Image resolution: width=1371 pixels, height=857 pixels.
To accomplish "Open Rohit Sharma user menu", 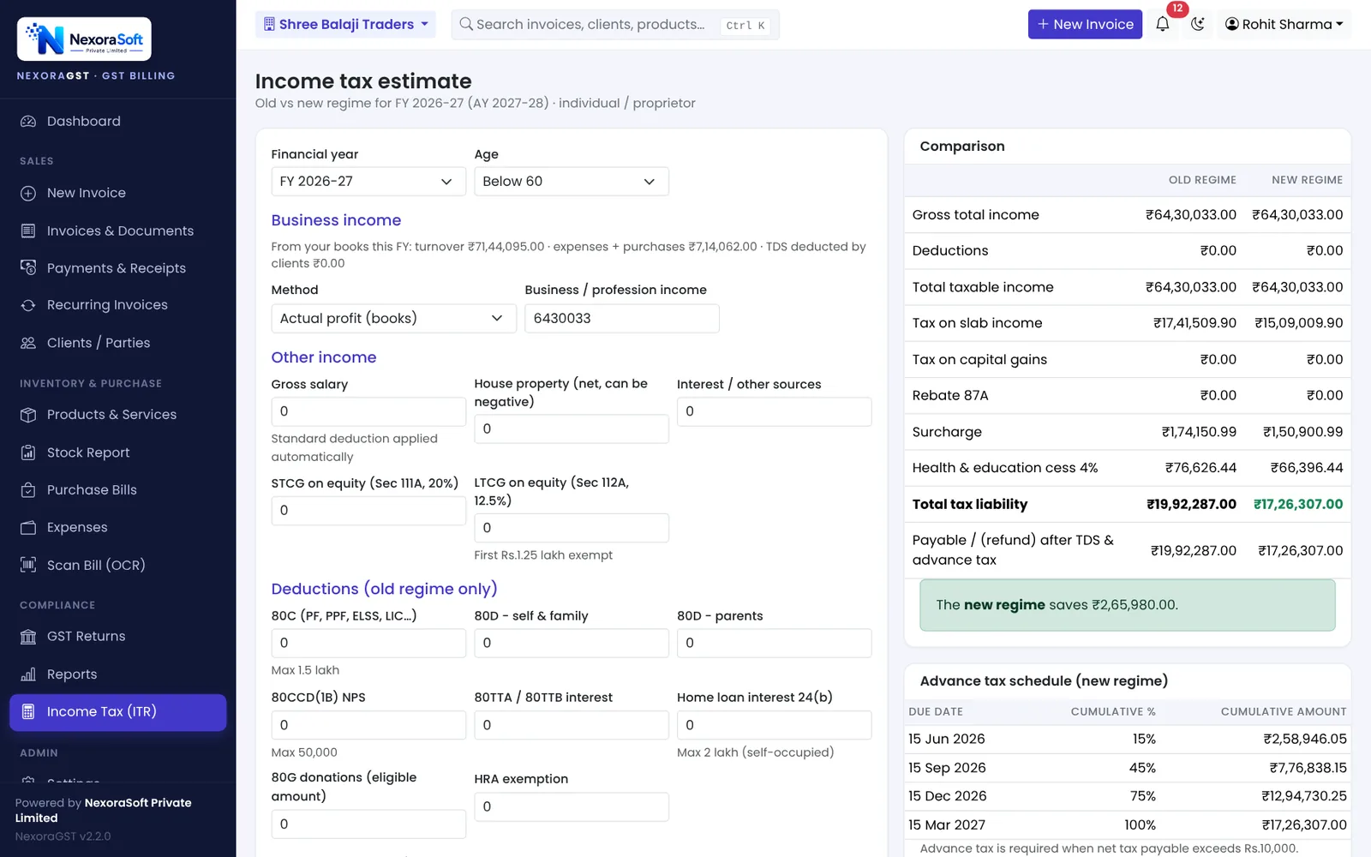I will 1284,24.
